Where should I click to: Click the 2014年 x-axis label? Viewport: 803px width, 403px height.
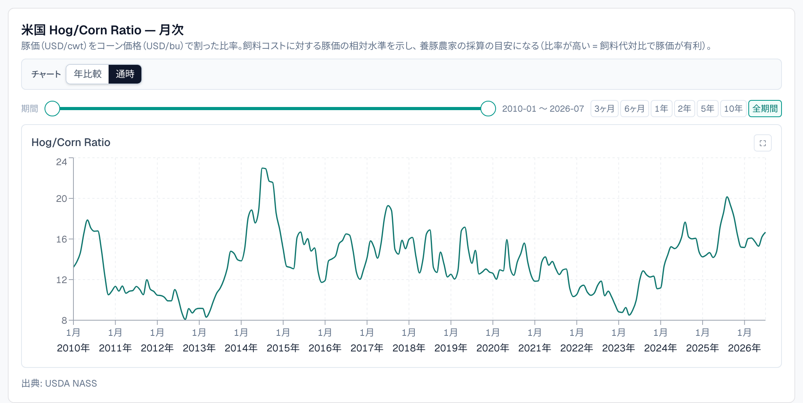241,348
